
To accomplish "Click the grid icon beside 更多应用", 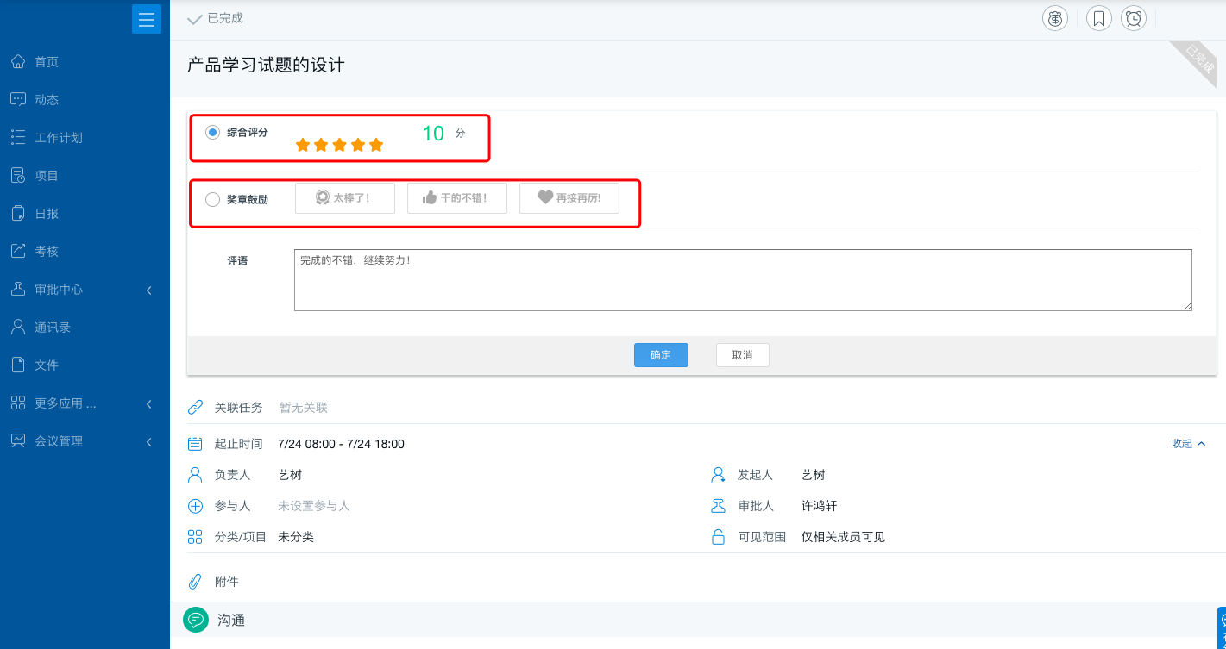I will tap(18, 403).
